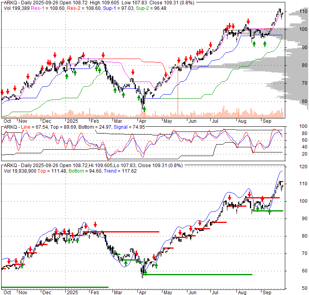The height and width of the screenshot is (295, 309).
Task: Click 'Lo 107.83' in the lower chart header
Action: pyautogui.click(x=124, y=166)
